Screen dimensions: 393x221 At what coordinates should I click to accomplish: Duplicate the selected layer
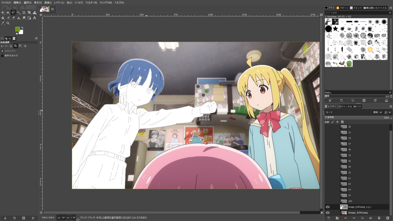click(362, 218)
